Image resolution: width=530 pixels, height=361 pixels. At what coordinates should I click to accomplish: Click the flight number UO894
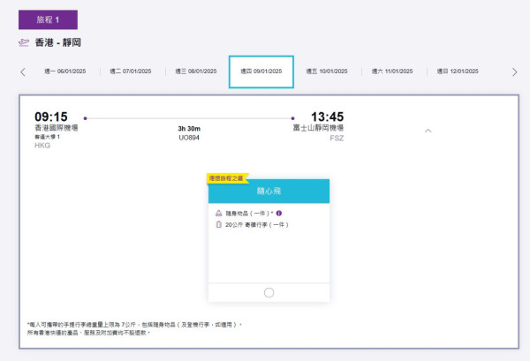coord(189,138)
